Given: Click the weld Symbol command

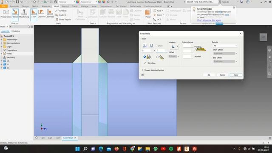Looking at the screenshot, I should [x=61, y=11].
